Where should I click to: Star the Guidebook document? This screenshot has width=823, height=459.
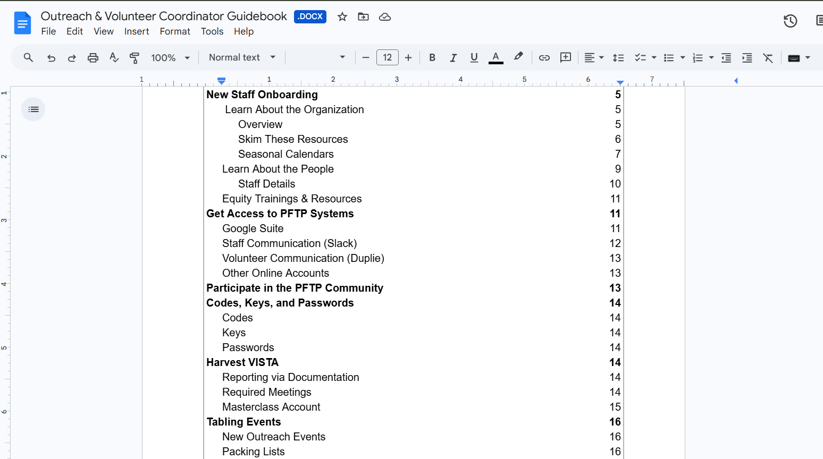pyautogui.click(x=342, y=16)
